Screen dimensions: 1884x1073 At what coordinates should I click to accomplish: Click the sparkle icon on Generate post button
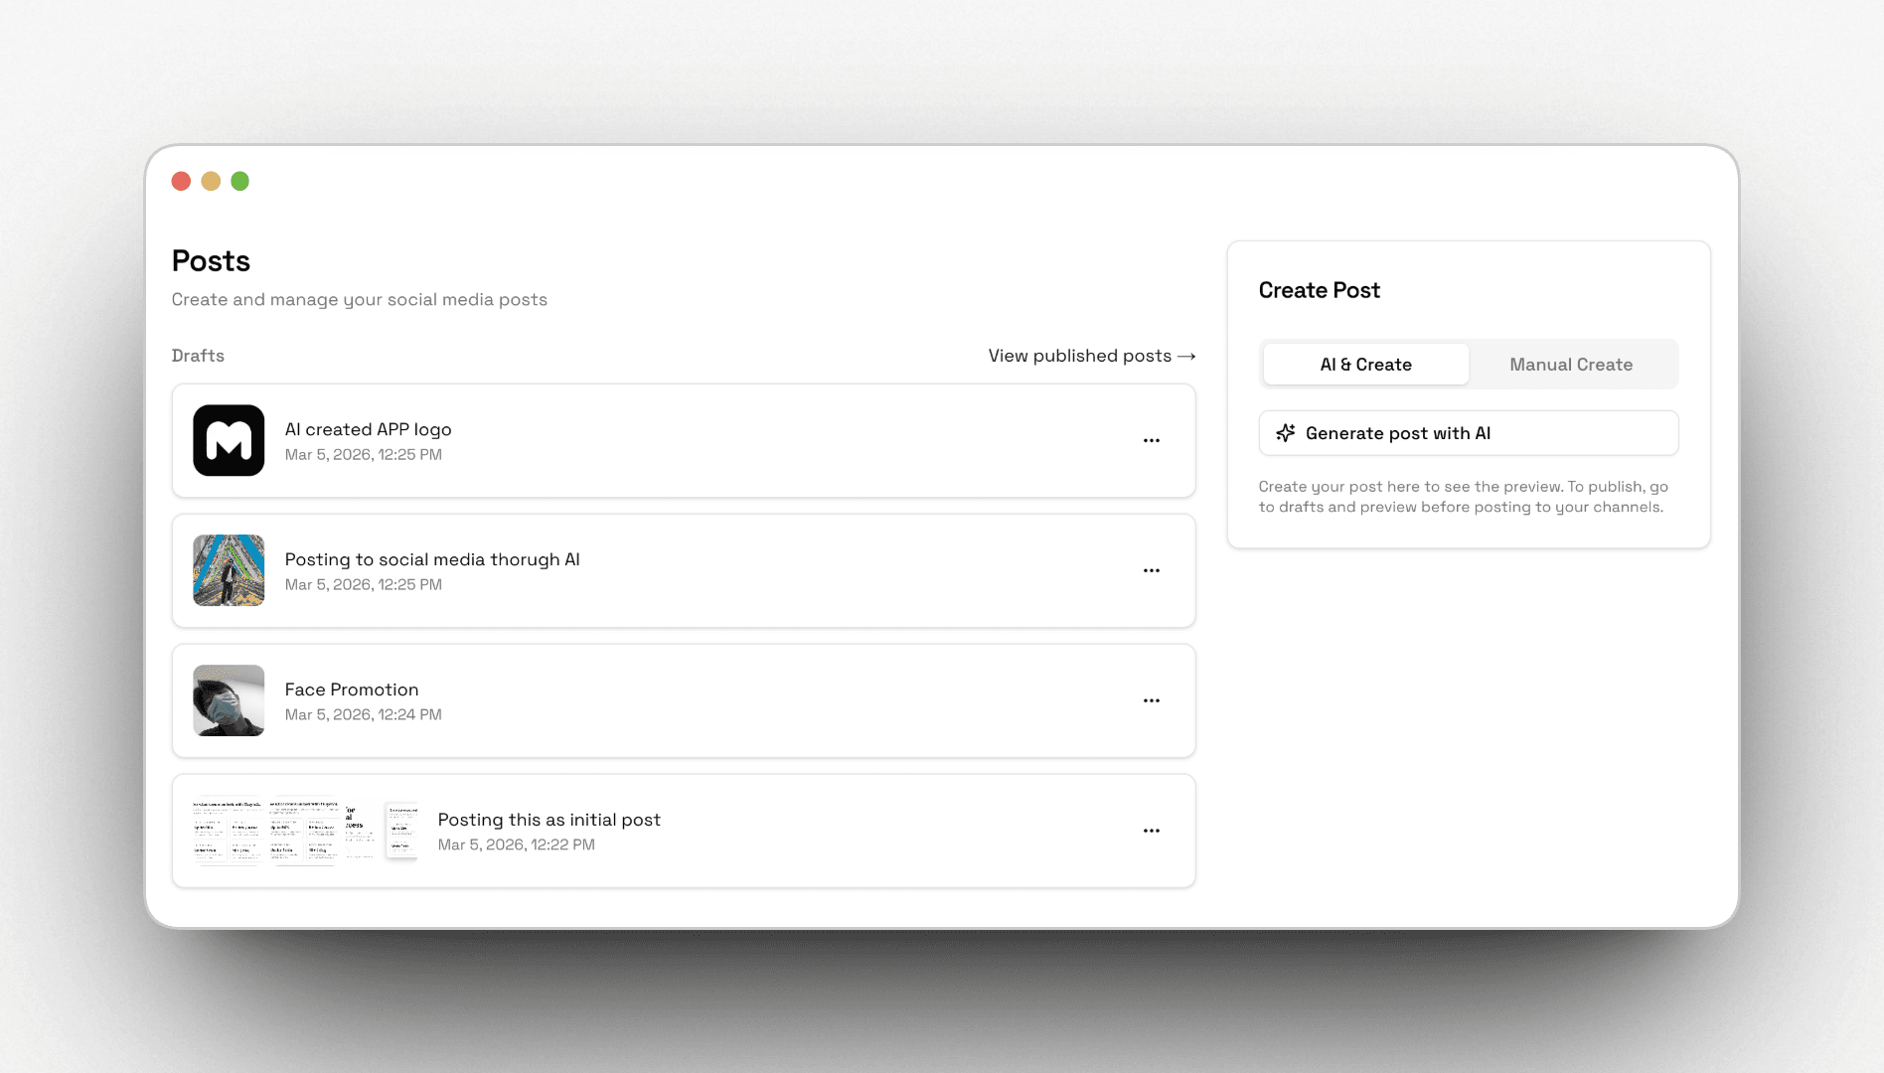click(1285, 433)
